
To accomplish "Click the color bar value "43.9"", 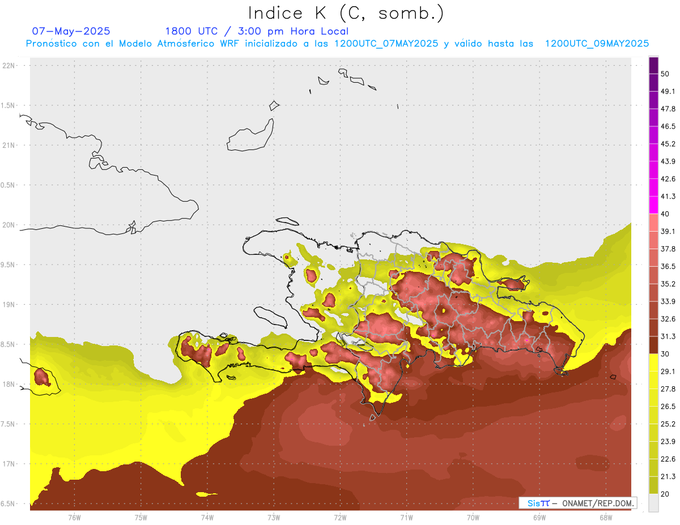I will pos(668,161).
